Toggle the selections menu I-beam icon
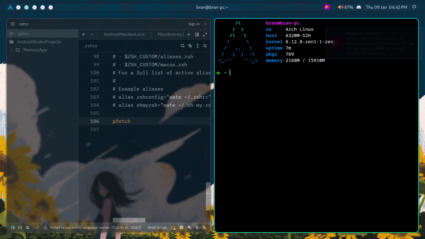The height and width of the screenshot is (239, 425). 198,46
